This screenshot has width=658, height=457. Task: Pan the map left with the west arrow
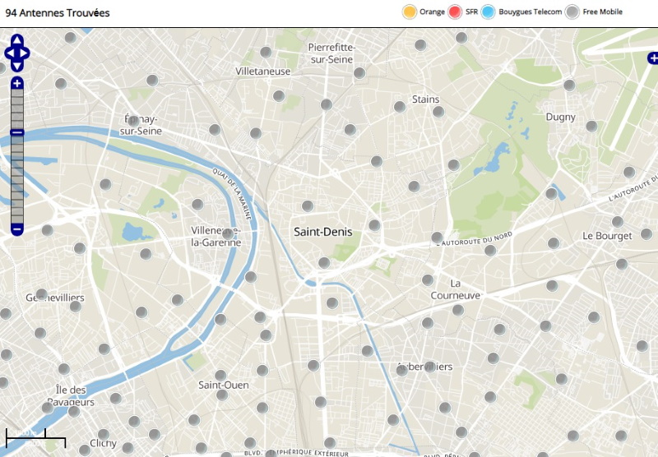click(x=9, y=53)
